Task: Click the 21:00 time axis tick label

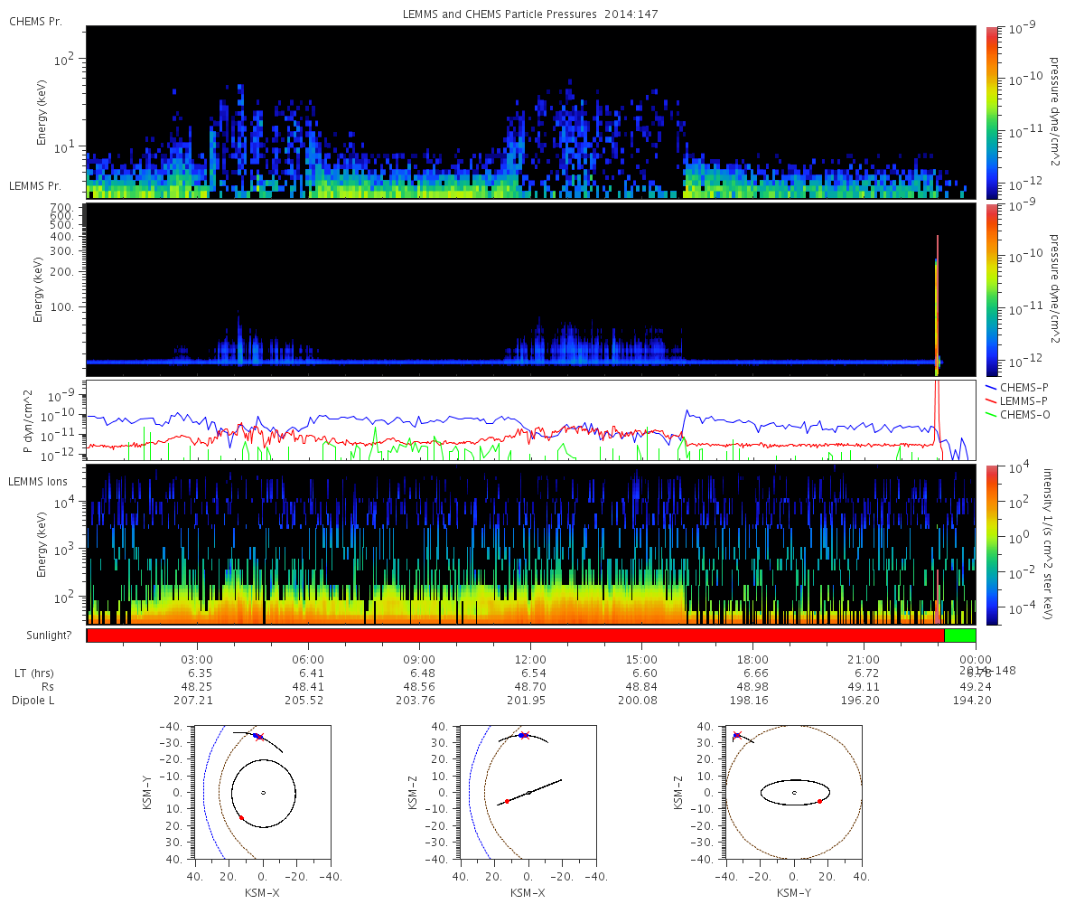Action: 864,660
